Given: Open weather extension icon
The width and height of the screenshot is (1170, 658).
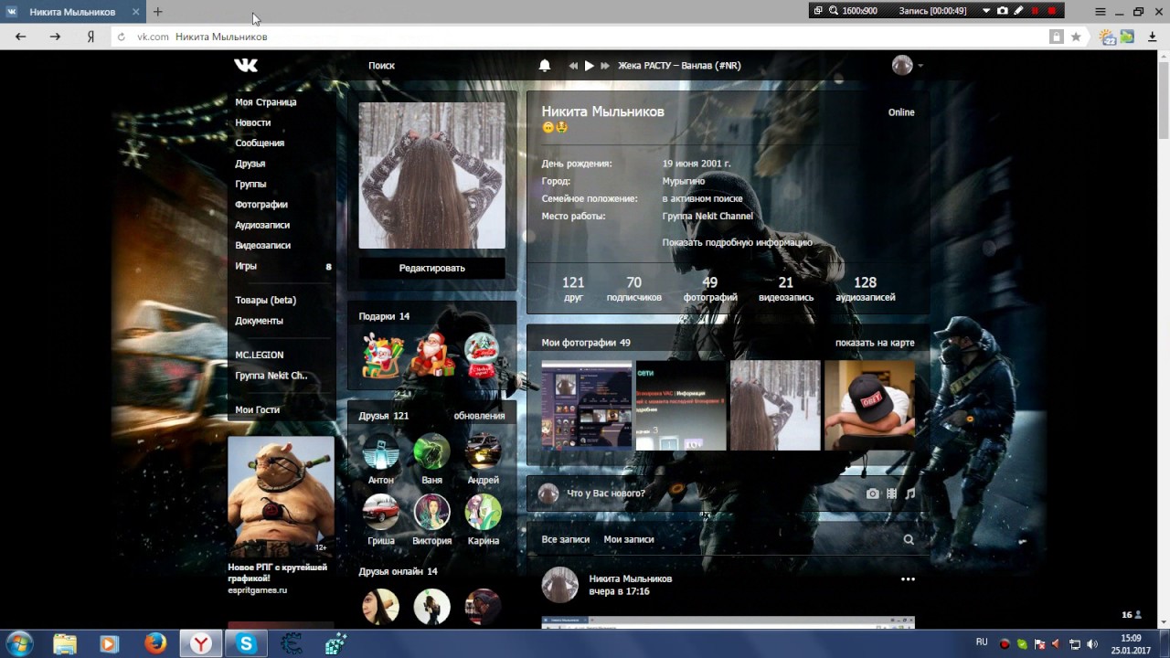Looking at the screenshot, I should (1108, 37).
